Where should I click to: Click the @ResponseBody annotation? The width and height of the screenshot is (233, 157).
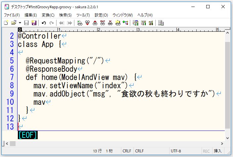(x=52, y=69)
